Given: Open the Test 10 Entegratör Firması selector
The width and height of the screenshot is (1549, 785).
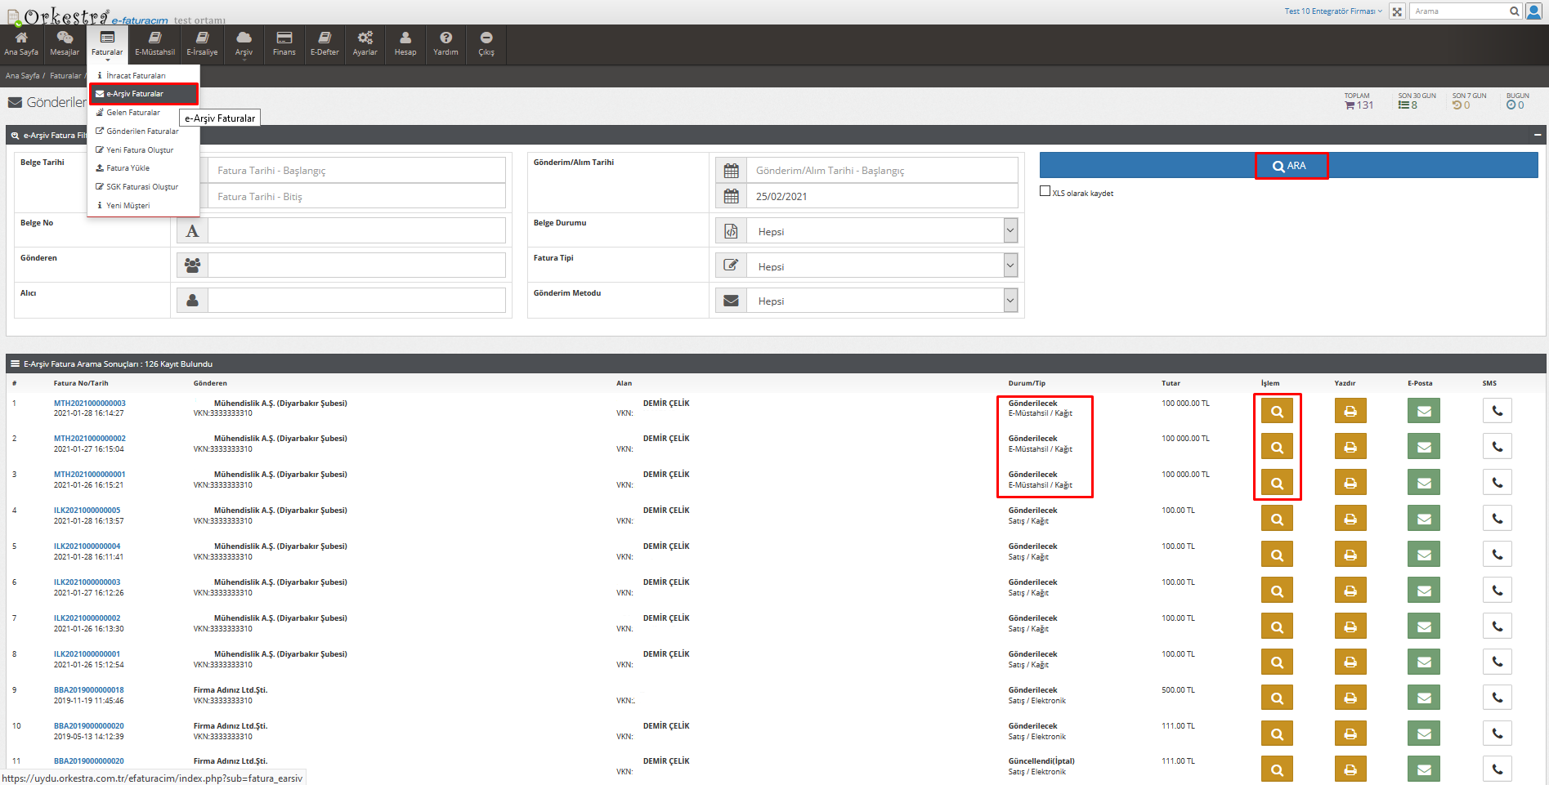Looking at the screenshot, I should (1332, 11).
